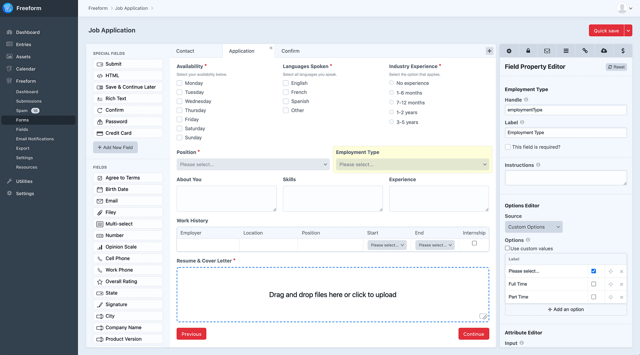
Task: Open the Integrations link icon tab
Action: [585, 50]
